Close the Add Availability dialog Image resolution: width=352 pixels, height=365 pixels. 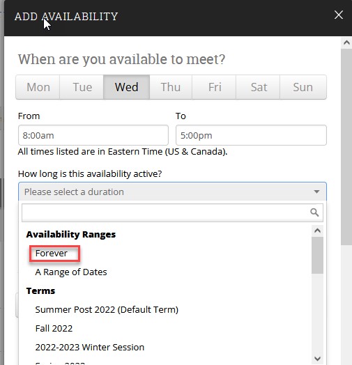pyautogui.click(x=339, y=15)
